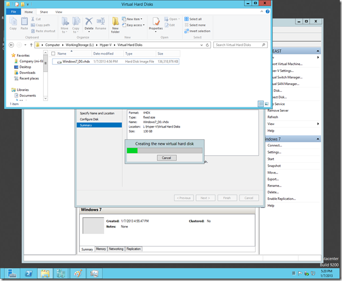The image size is (342, 281).
Task: Click Paste shortcut in the ribbon
Action: click(x=43, y=31)
